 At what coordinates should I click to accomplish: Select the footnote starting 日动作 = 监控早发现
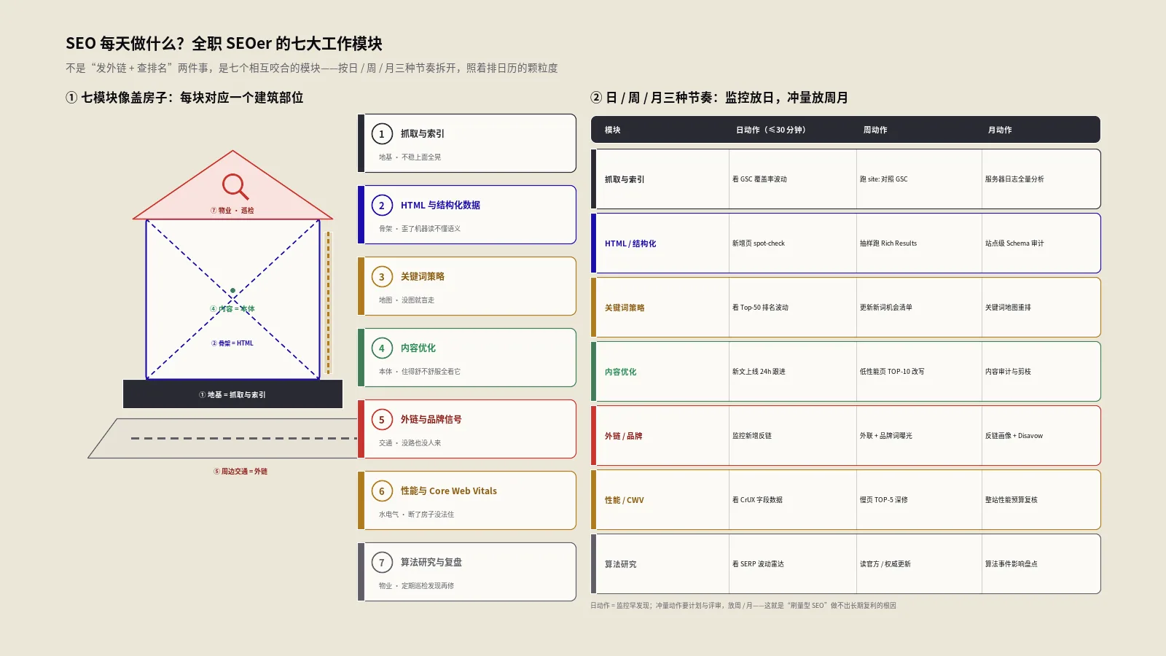743,606
